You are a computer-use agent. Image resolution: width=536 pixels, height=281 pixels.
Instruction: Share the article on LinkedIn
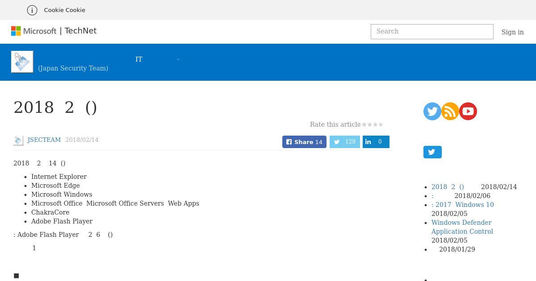point(376,142)
